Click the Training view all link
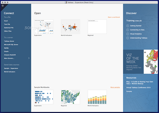 pyautogui.click(x=138, y=21)
